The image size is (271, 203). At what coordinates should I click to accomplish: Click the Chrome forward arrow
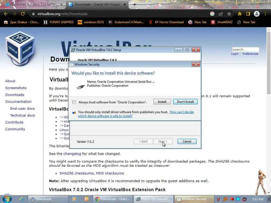pos(14,14)
